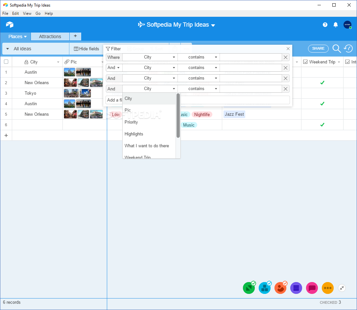357x310 pixels.
Task: Choose Priority in the field dropdown list
Action: click(149, 122)
